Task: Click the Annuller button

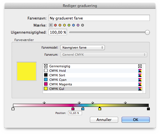Action: (x=104, y=120)
